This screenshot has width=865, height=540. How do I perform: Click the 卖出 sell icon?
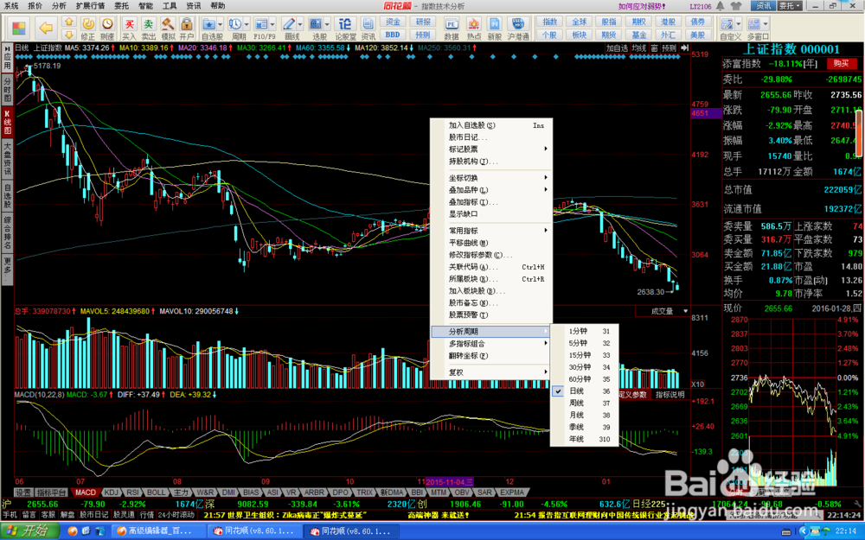click(149, 29)
